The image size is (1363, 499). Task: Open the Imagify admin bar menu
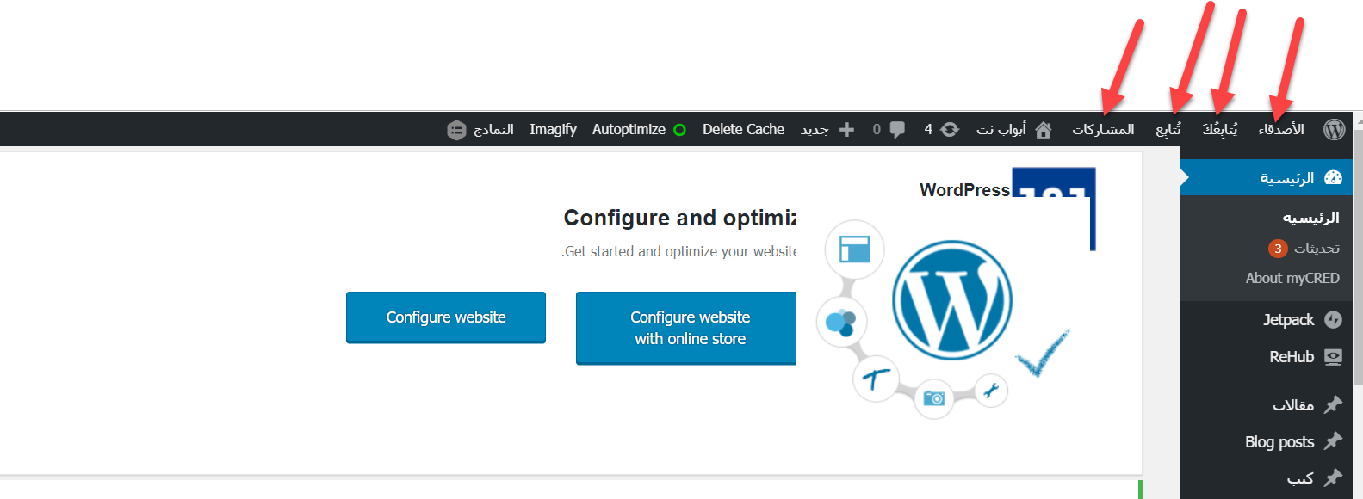(553, 129)
